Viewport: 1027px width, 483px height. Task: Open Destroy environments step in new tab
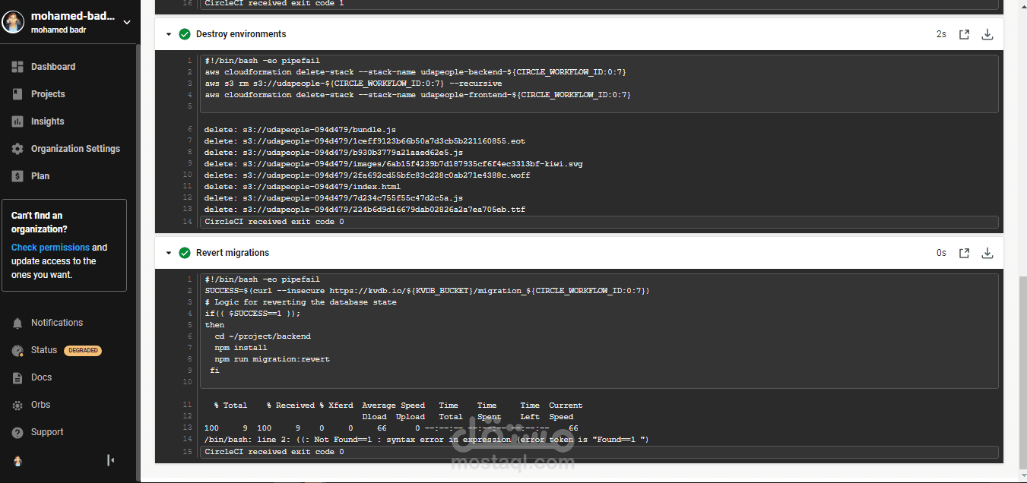click(x=964, y=34)
